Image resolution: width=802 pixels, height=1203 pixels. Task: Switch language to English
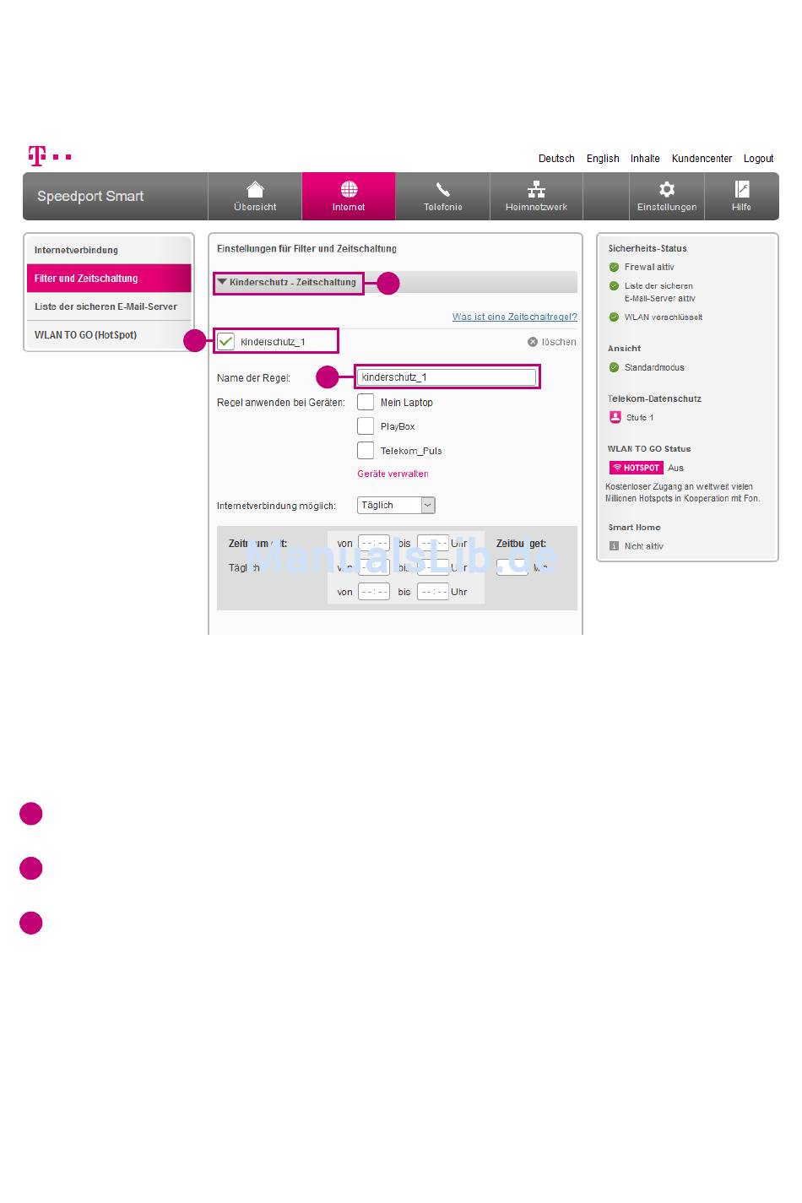coord(603,159)
